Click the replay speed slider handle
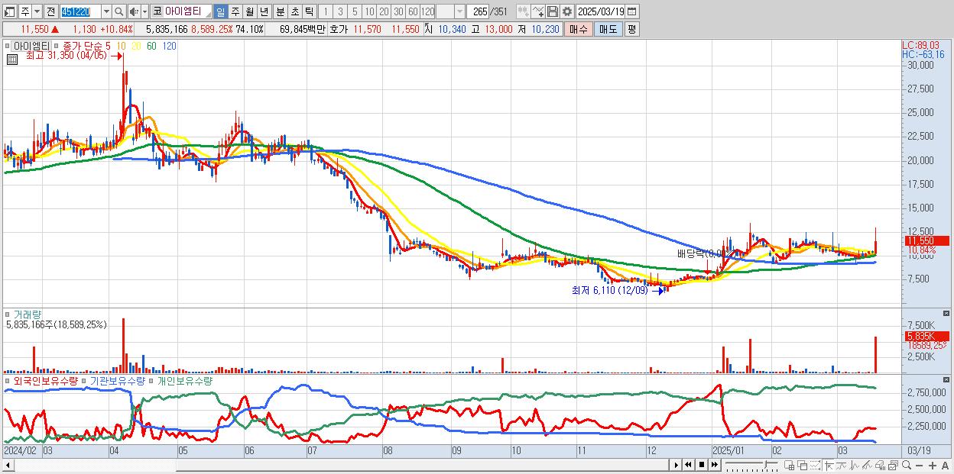The image size is (954, 474). pyautogui.click(x=766, y=464)
